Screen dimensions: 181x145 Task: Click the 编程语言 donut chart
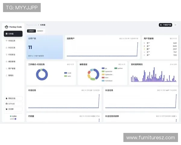pos(93,75)
